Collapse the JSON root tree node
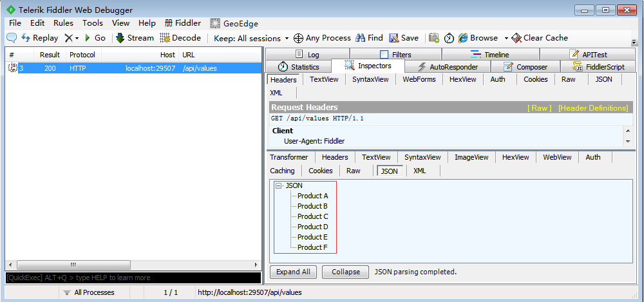The width and height of the screenshot is (644, 302). (x=279, y=185)
